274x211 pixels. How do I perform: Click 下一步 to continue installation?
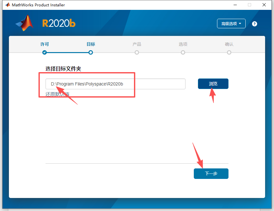(211, 174)
